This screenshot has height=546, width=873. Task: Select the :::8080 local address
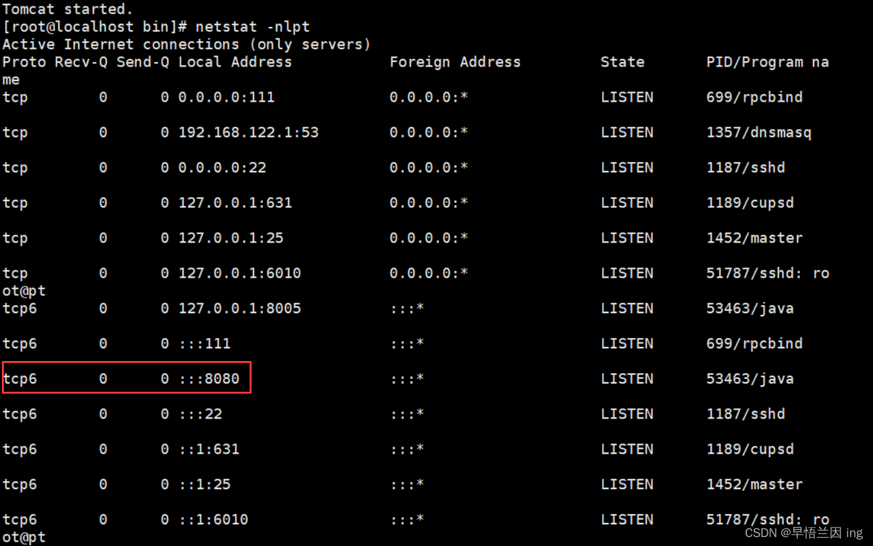[x=209, y=379]
